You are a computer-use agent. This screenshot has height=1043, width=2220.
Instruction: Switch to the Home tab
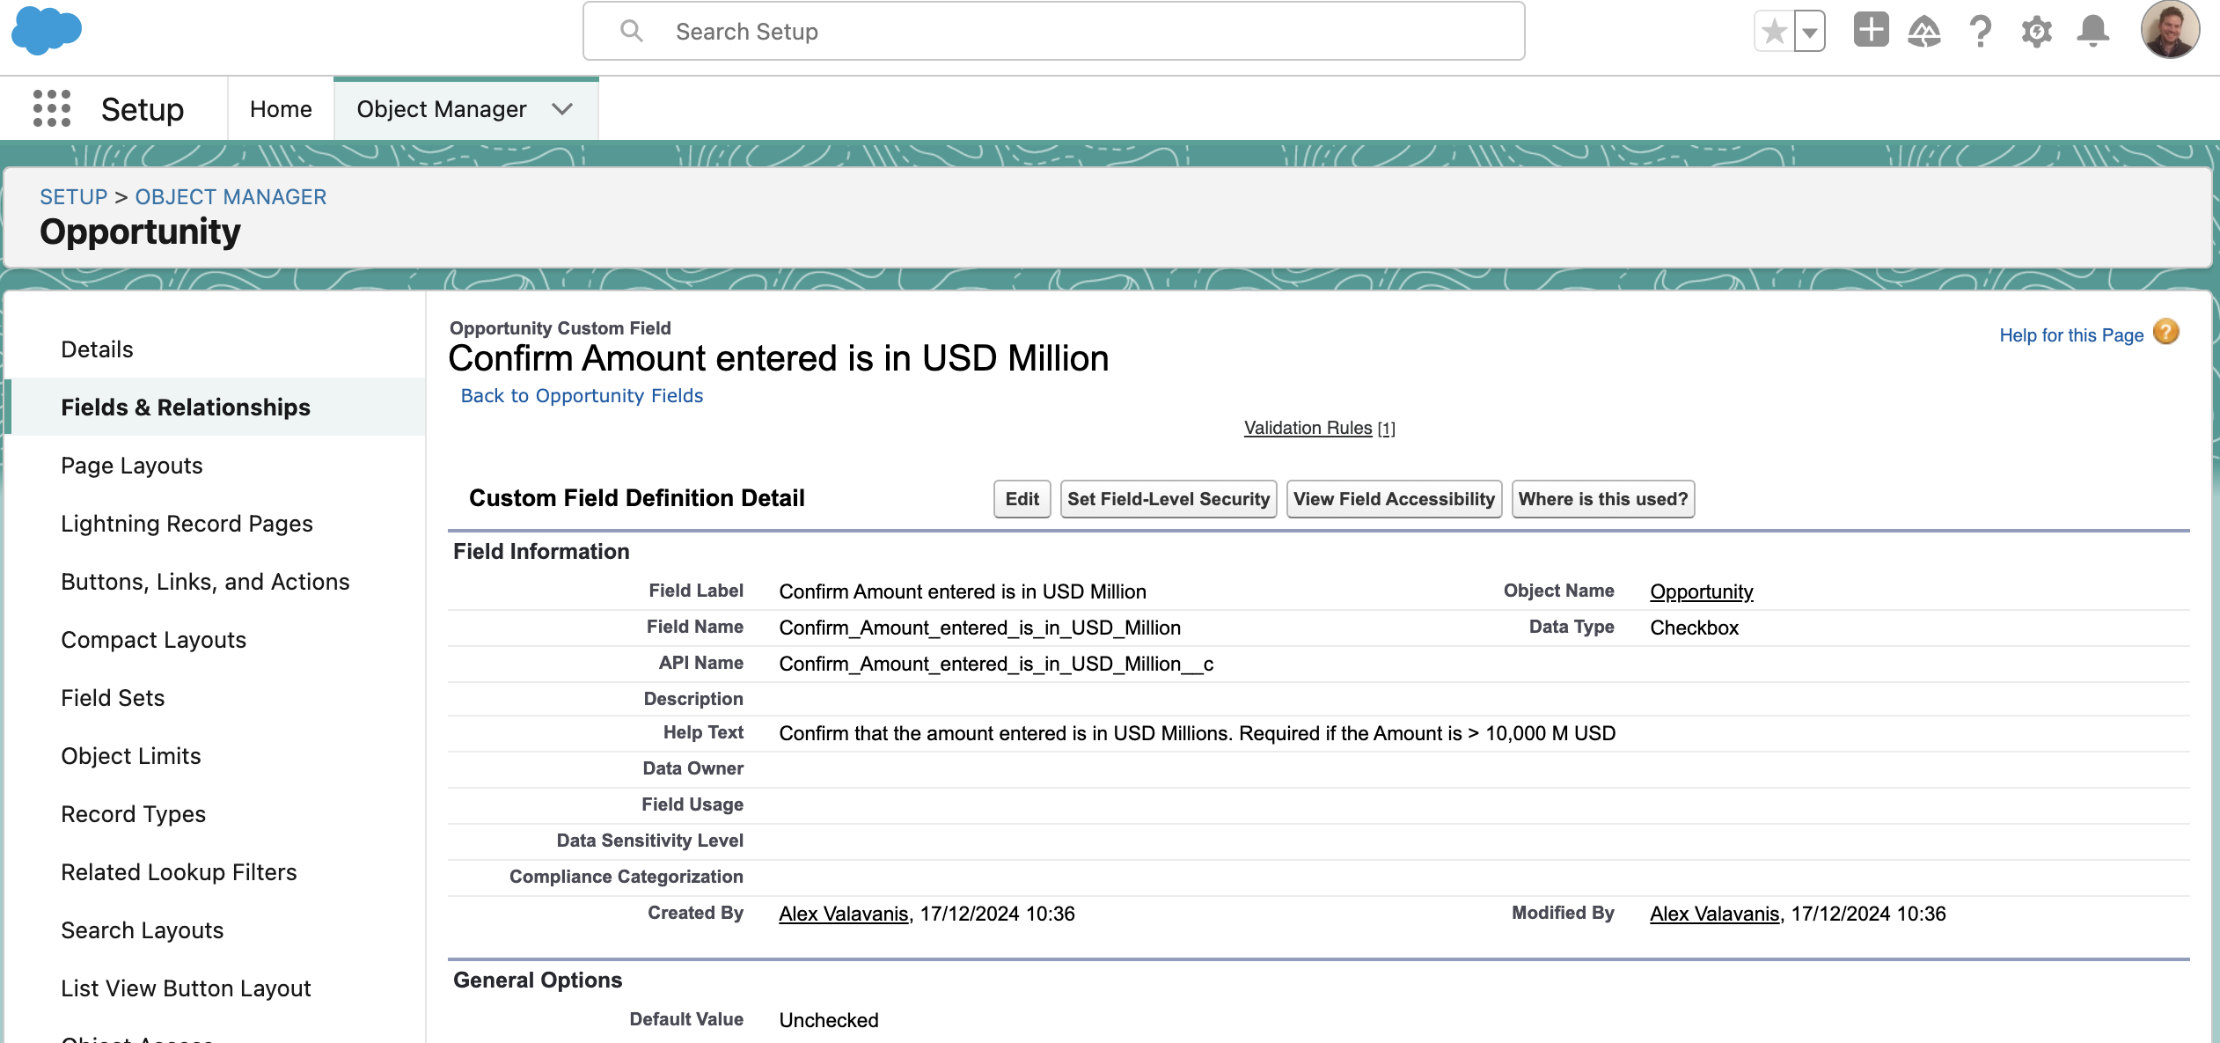coord(280,108)
